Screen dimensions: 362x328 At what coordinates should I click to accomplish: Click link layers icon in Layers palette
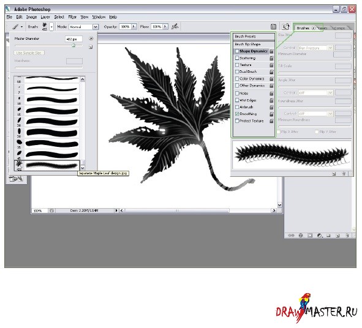tap(292, 236)
